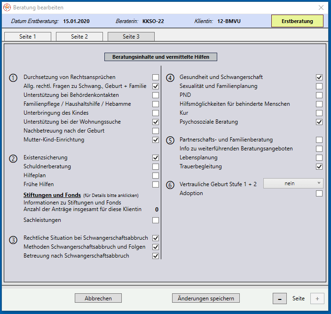This screenshot has width=331, height=314.
Task: Switch to the Seite 1 tab
Action: (27, 37)
